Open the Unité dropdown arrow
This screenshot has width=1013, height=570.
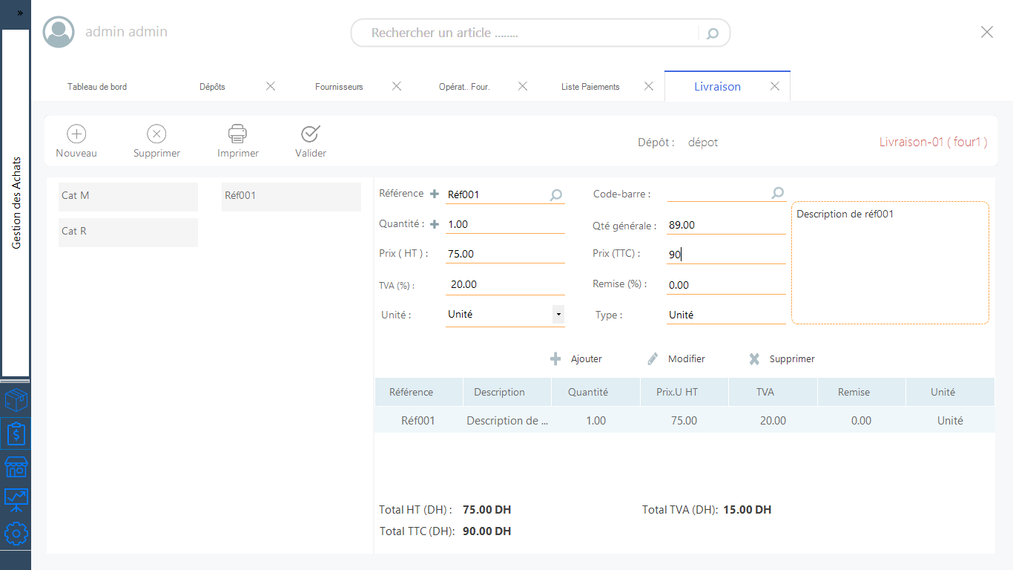(558, 315)
